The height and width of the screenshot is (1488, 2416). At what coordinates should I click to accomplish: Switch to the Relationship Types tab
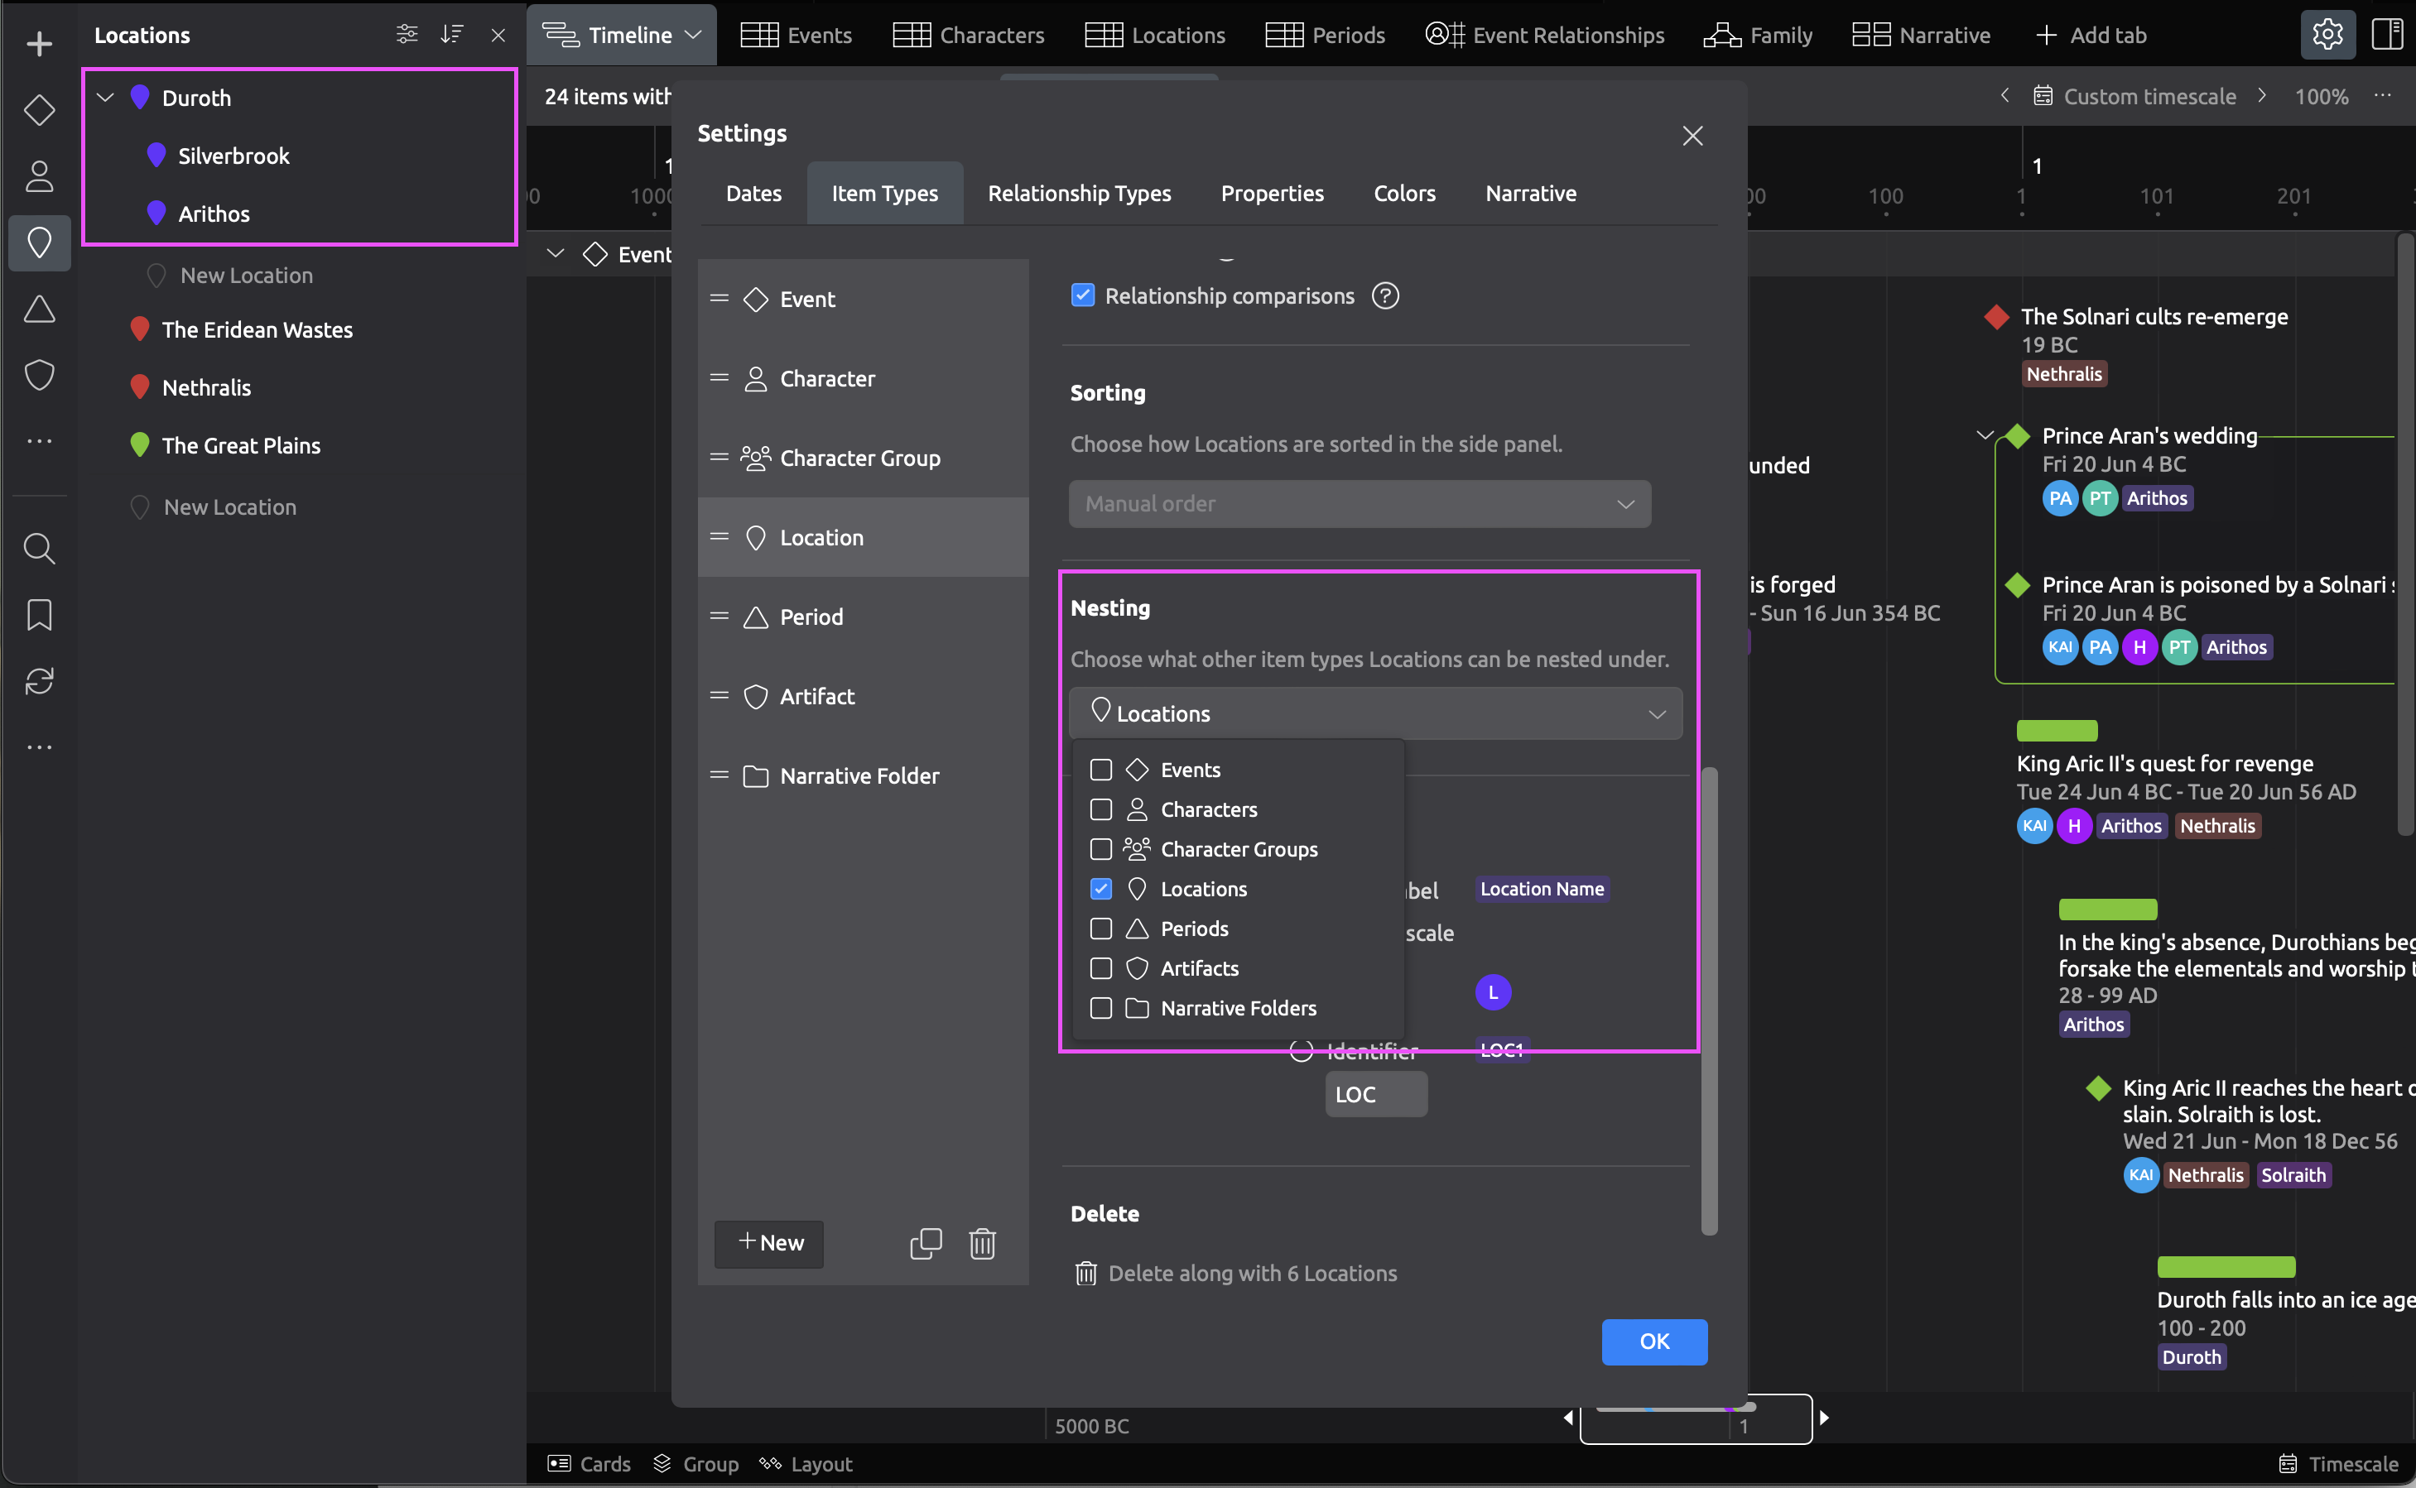[x=1079, y=193]
